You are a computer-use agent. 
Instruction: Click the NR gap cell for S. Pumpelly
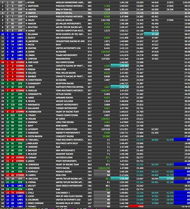click(x=102, y=171)
